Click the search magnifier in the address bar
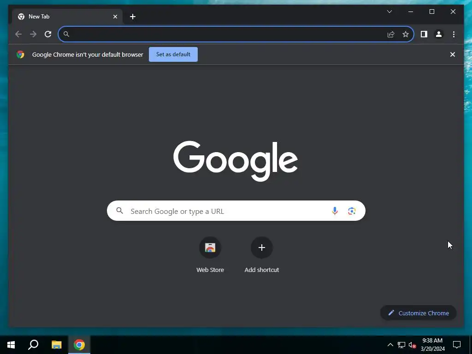Screen dimensions: 472x354 pyautogui.click(x=66, y=34)
